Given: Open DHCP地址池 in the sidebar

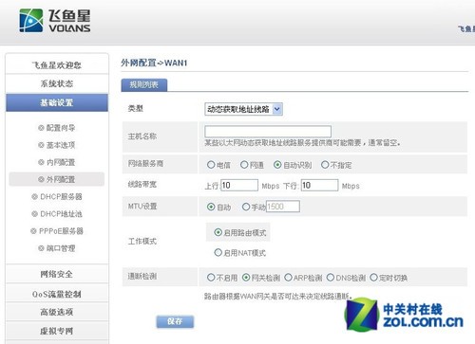Looking at the screenshot, I should click(61, 214).
